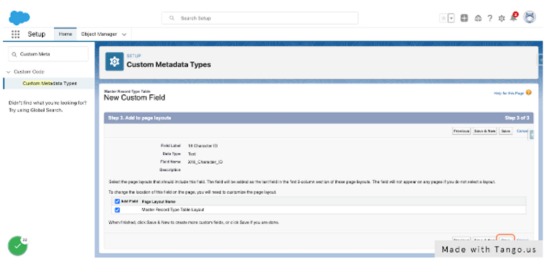The height and width of the screenshot is (271, 552).
Task: Click the Custom Metadata Types gear icon
Action: pyautogui.click(x=115, y=62)
